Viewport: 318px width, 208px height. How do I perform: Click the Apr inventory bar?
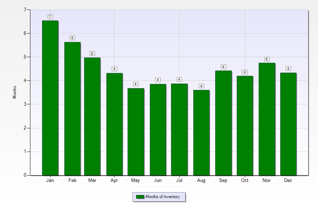(114, 124)
